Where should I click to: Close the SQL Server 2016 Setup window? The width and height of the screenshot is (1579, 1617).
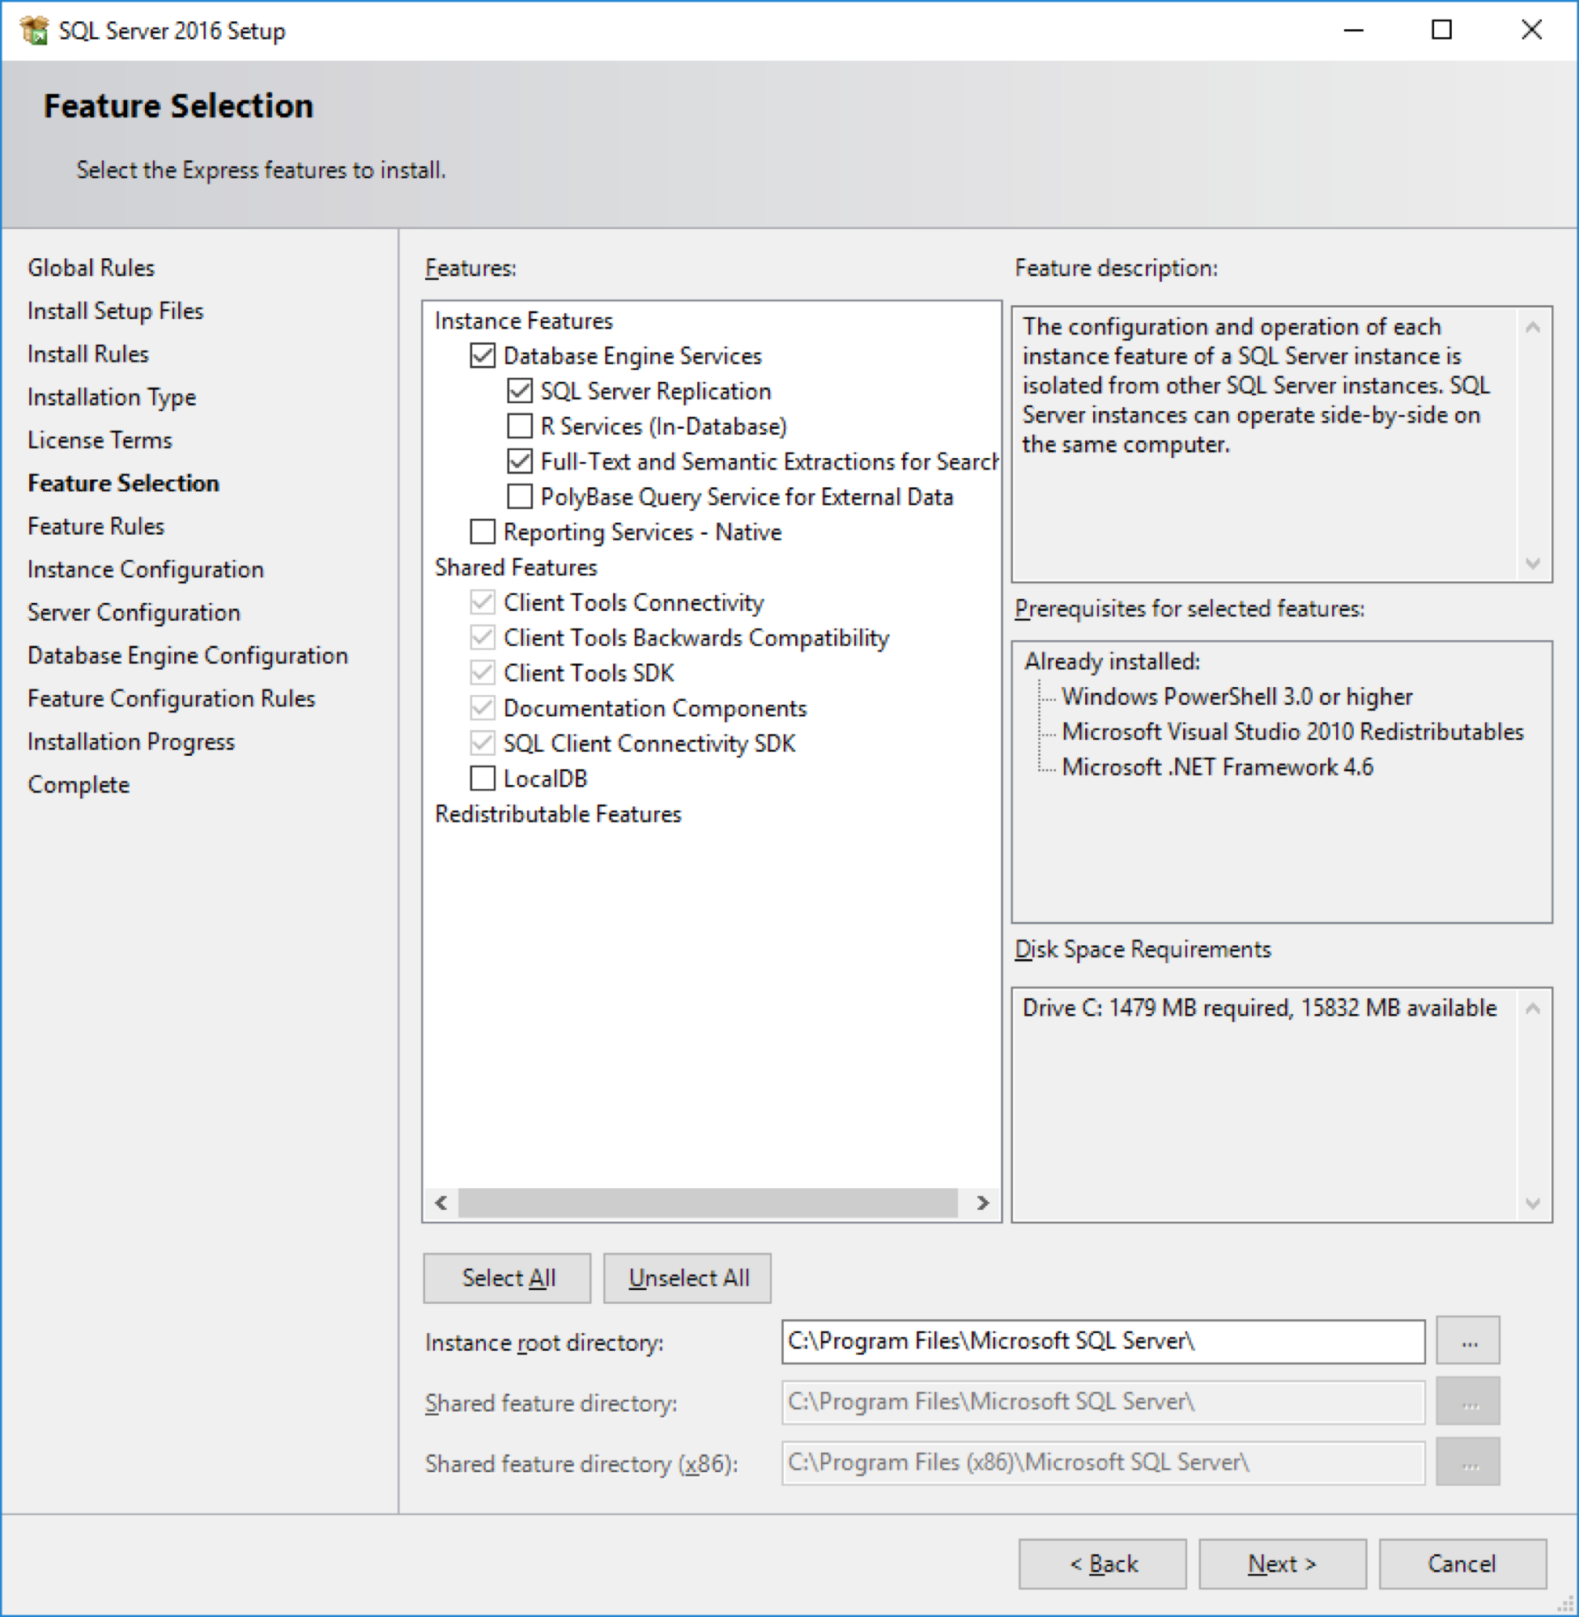point(1532,31)
